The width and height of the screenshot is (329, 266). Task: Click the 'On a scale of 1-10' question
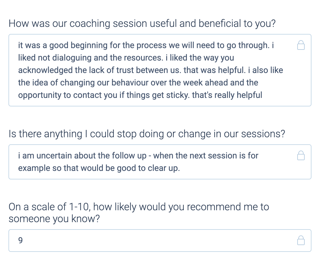[138, 207]
